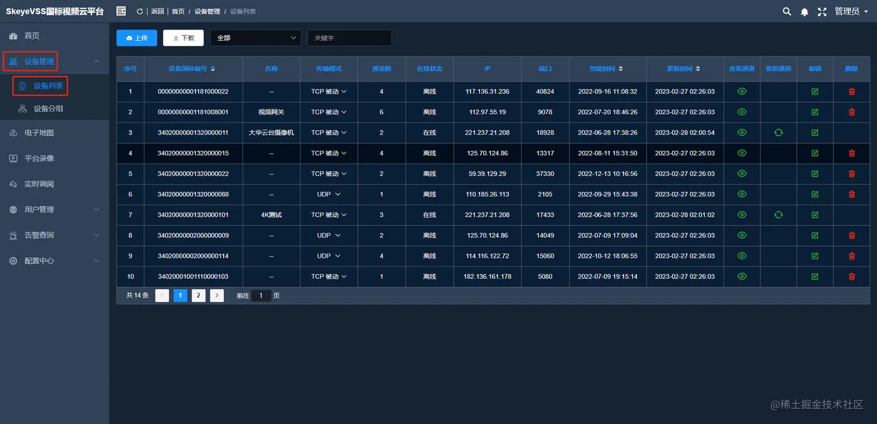Delete device 34020000002000000114
Image resolution: width=877 pixels, height=424 pixels.
[x=851, y=256]
